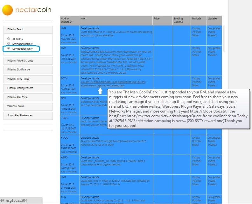Click the XCN coin ticker
The image size is (252, 204).
click(64, 197)
